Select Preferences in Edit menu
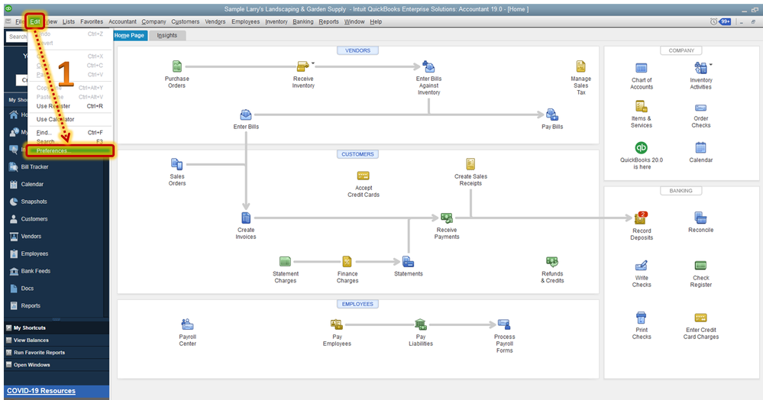763x400 pixels. point(70,151)
